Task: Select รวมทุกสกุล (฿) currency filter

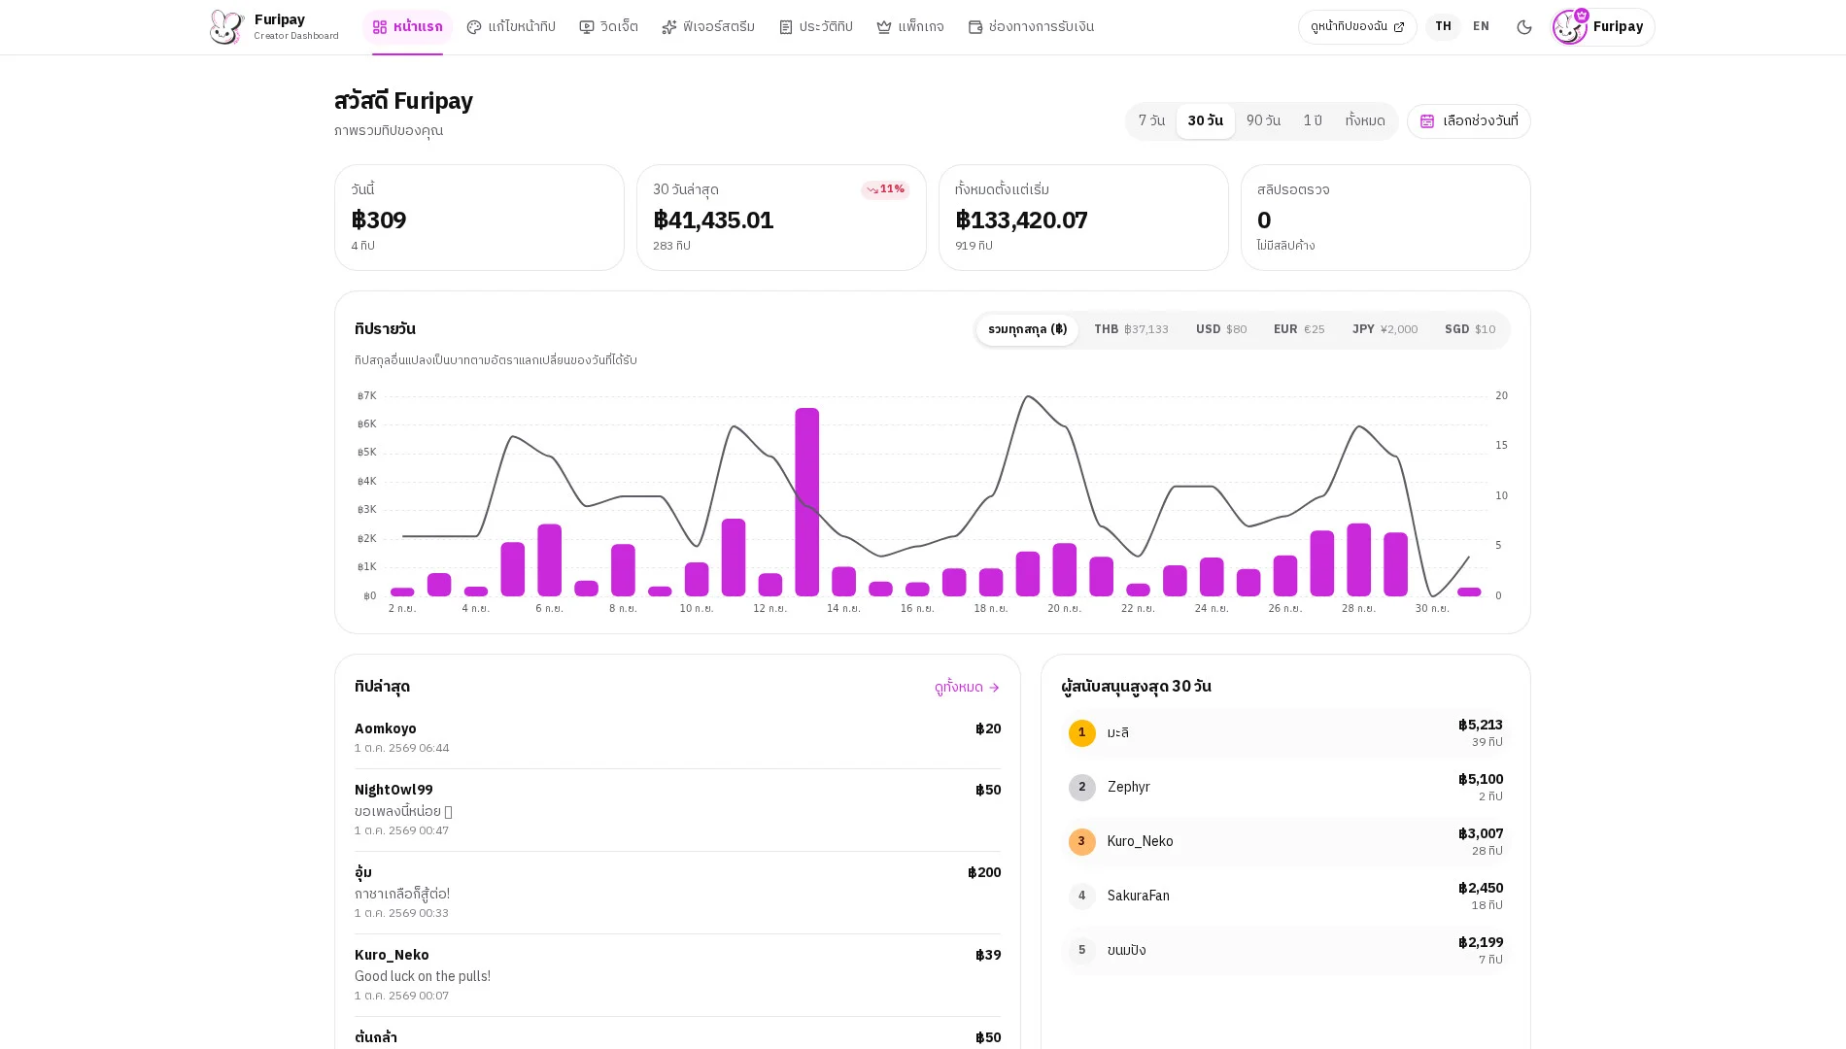Action: coord(1027,330)
